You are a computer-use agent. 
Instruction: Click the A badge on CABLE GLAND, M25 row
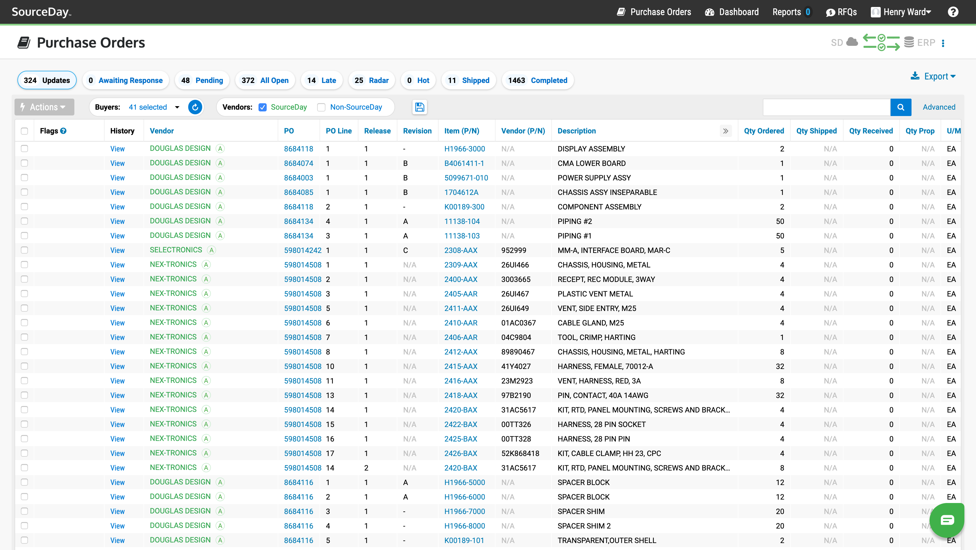point(206,323)
